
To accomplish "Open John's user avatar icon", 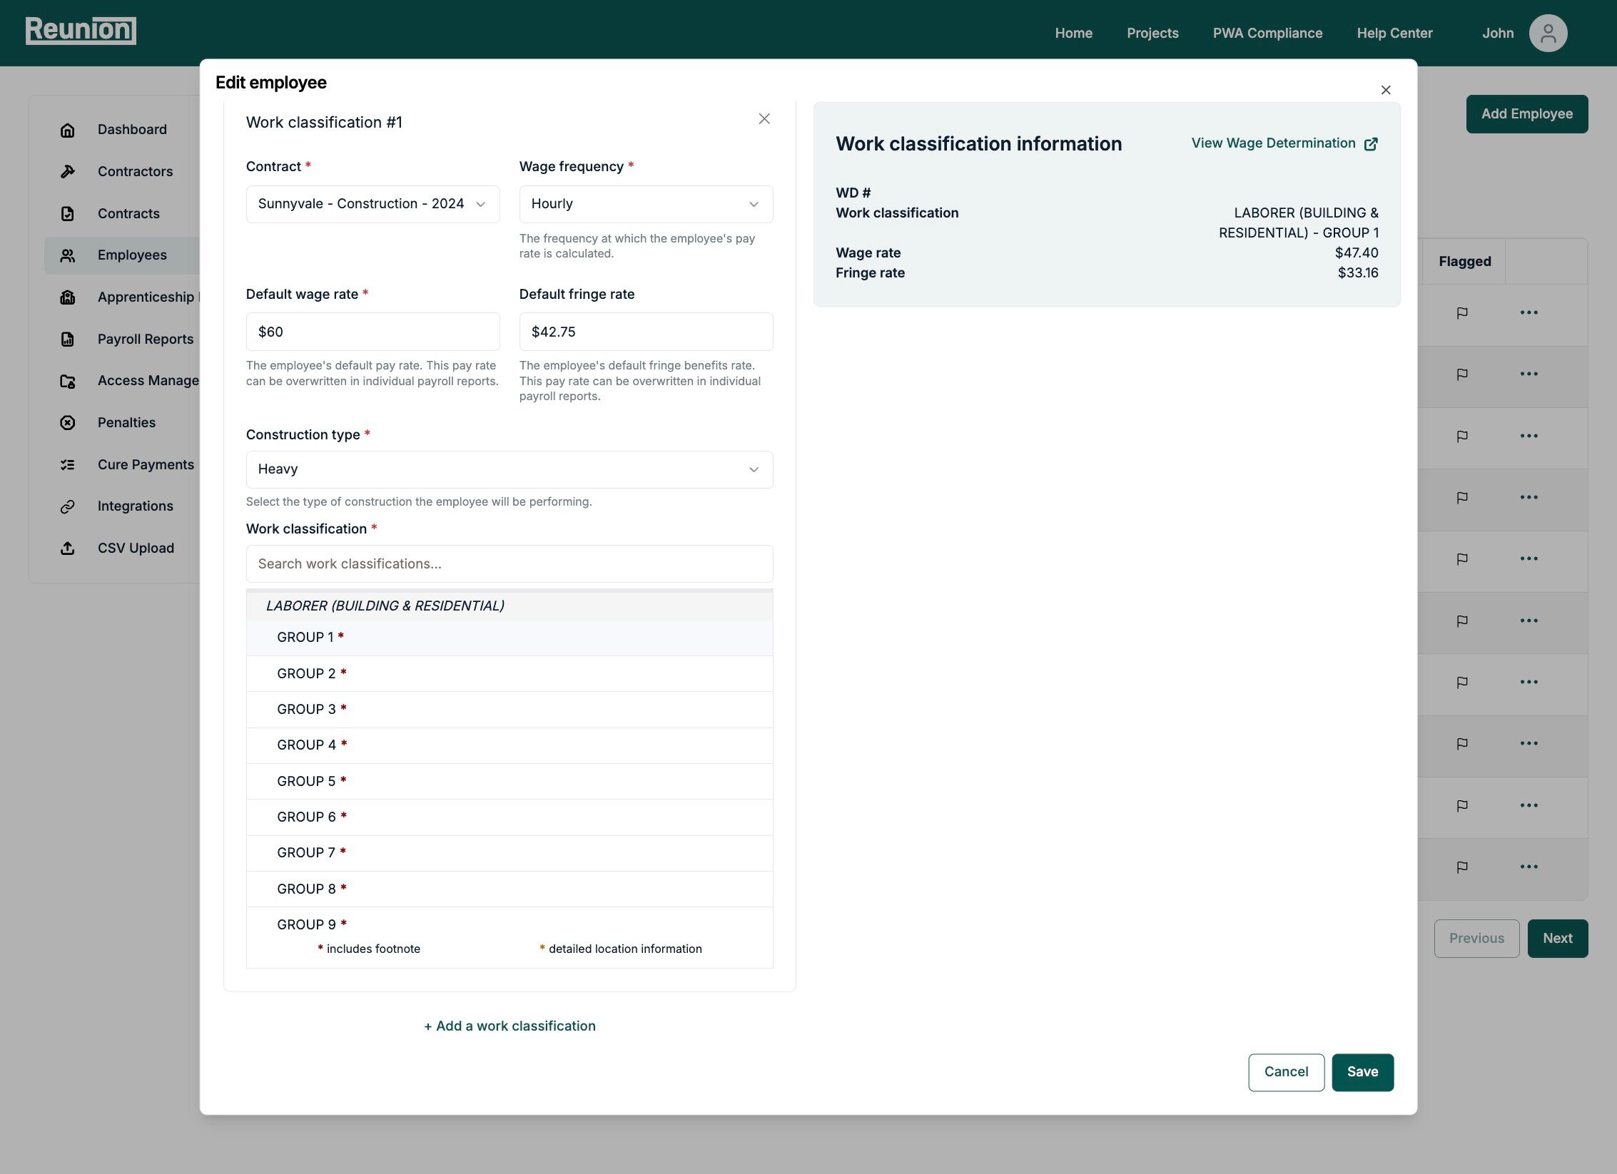I will [1548, 33].
